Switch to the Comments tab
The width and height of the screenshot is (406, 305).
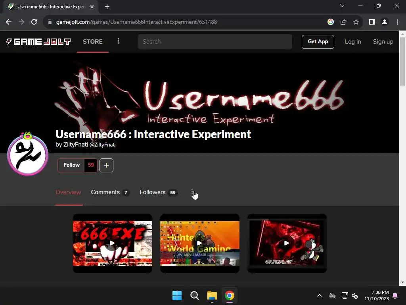pyautogui.click(x=110, y=192)
